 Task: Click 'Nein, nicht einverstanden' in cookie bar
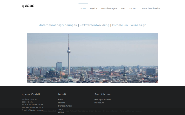(x=131, y=111)
